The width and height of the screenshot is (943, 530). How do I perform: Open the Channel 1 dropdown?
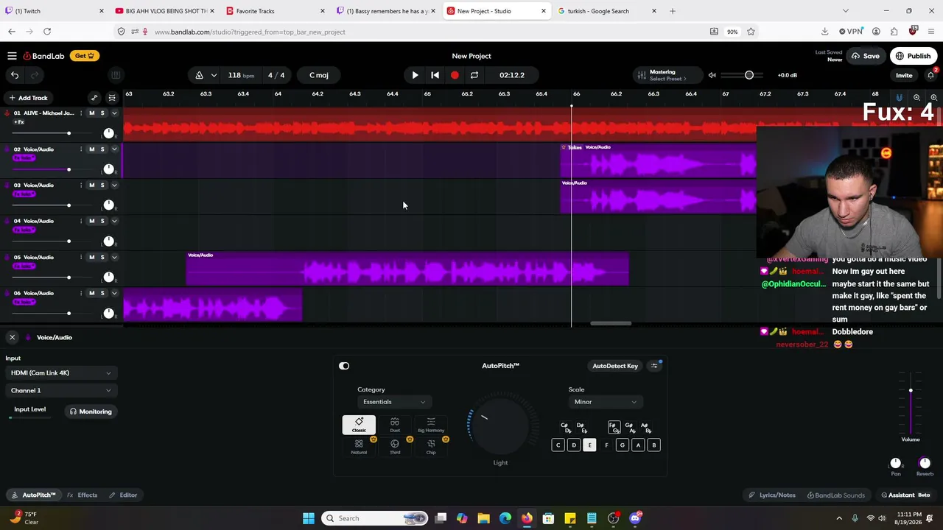tap(60, 391)
